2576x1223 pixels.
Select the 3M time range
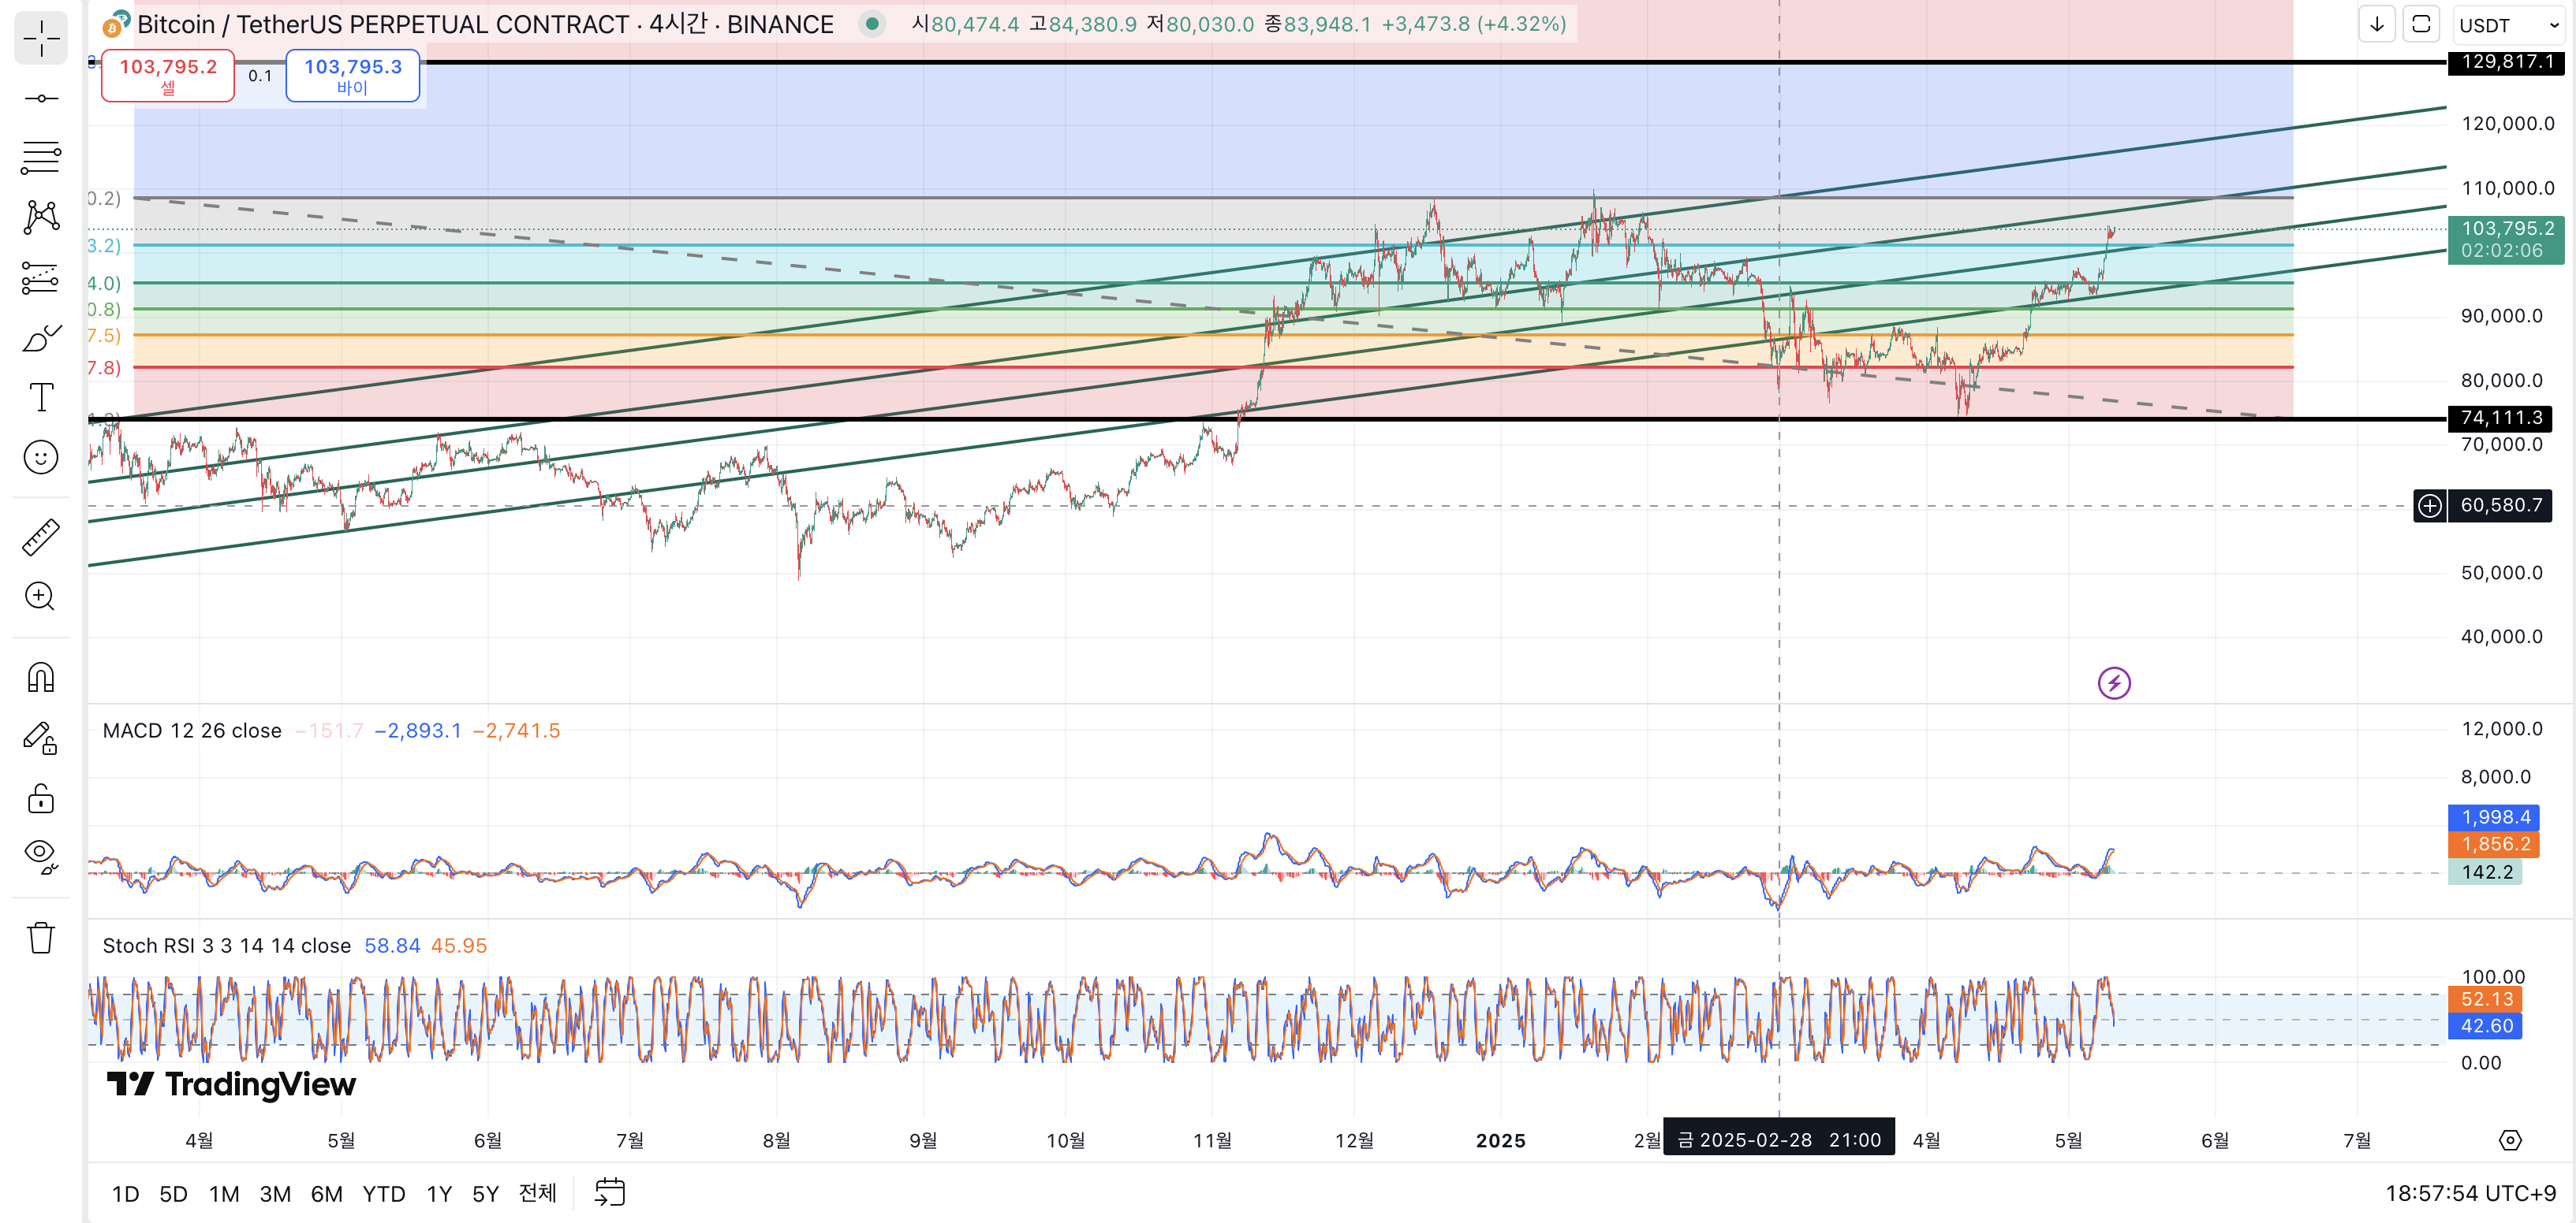click(x=275, y=1194)
